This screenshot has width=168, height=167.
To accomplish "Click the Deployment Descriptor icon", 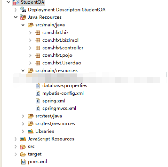I will tap(23, 10).
